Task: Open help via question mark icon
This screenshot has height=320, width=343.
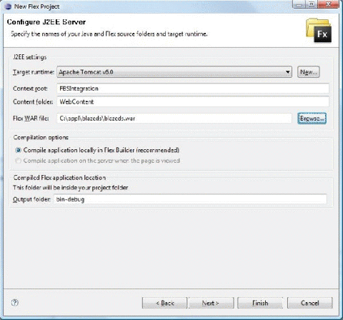Action: [x=15, y=303]
